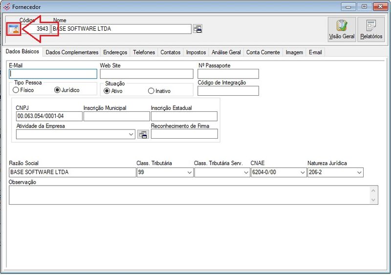The height and width of the screenshot is (275, 391).
Task: Select the Físico person type
Action: (x=16, y=90)
